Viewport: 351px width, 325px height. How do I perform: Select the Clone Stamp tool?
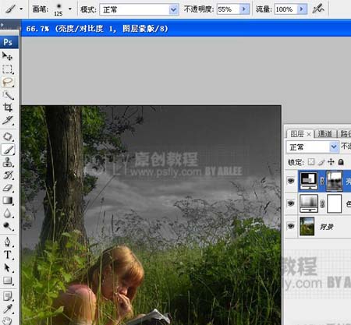pyautogui.click(x=7, y=162)
